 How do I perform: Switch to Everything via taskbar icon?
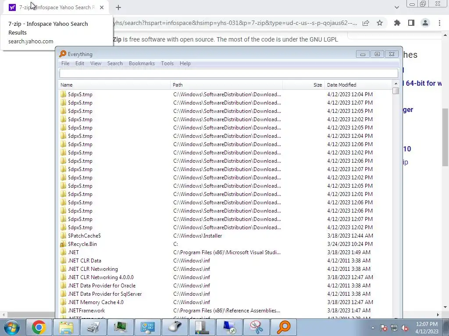(x=284, y=327)
